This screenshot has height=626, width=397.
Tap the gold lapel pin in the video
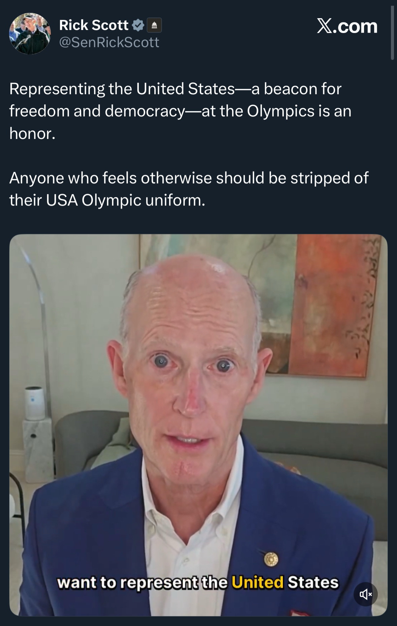click(270, 559)
